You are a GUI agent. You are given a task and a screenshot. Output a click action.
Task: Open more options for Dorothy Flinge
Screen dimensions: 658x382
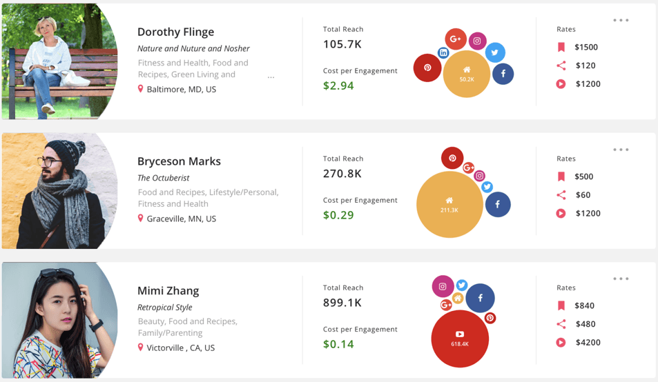tap(621, 20)
